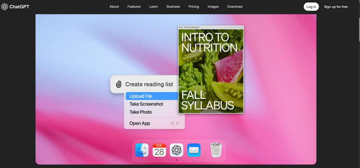Open the About navigation item
The width and height of the screenshot is (360, 168).
pos(114,7)
